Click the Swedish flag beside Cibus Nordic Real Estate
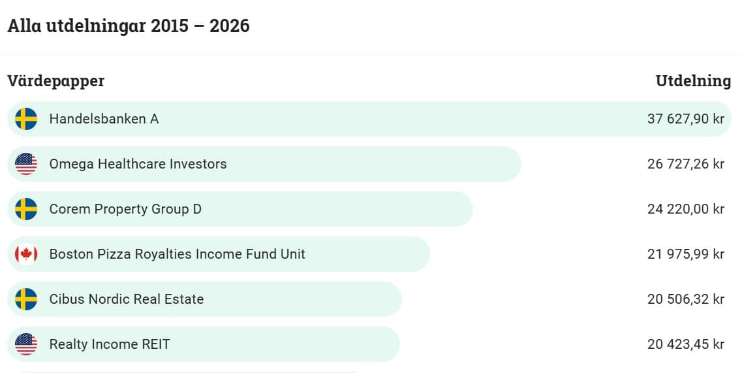The image size is (742, 373). 26,299
